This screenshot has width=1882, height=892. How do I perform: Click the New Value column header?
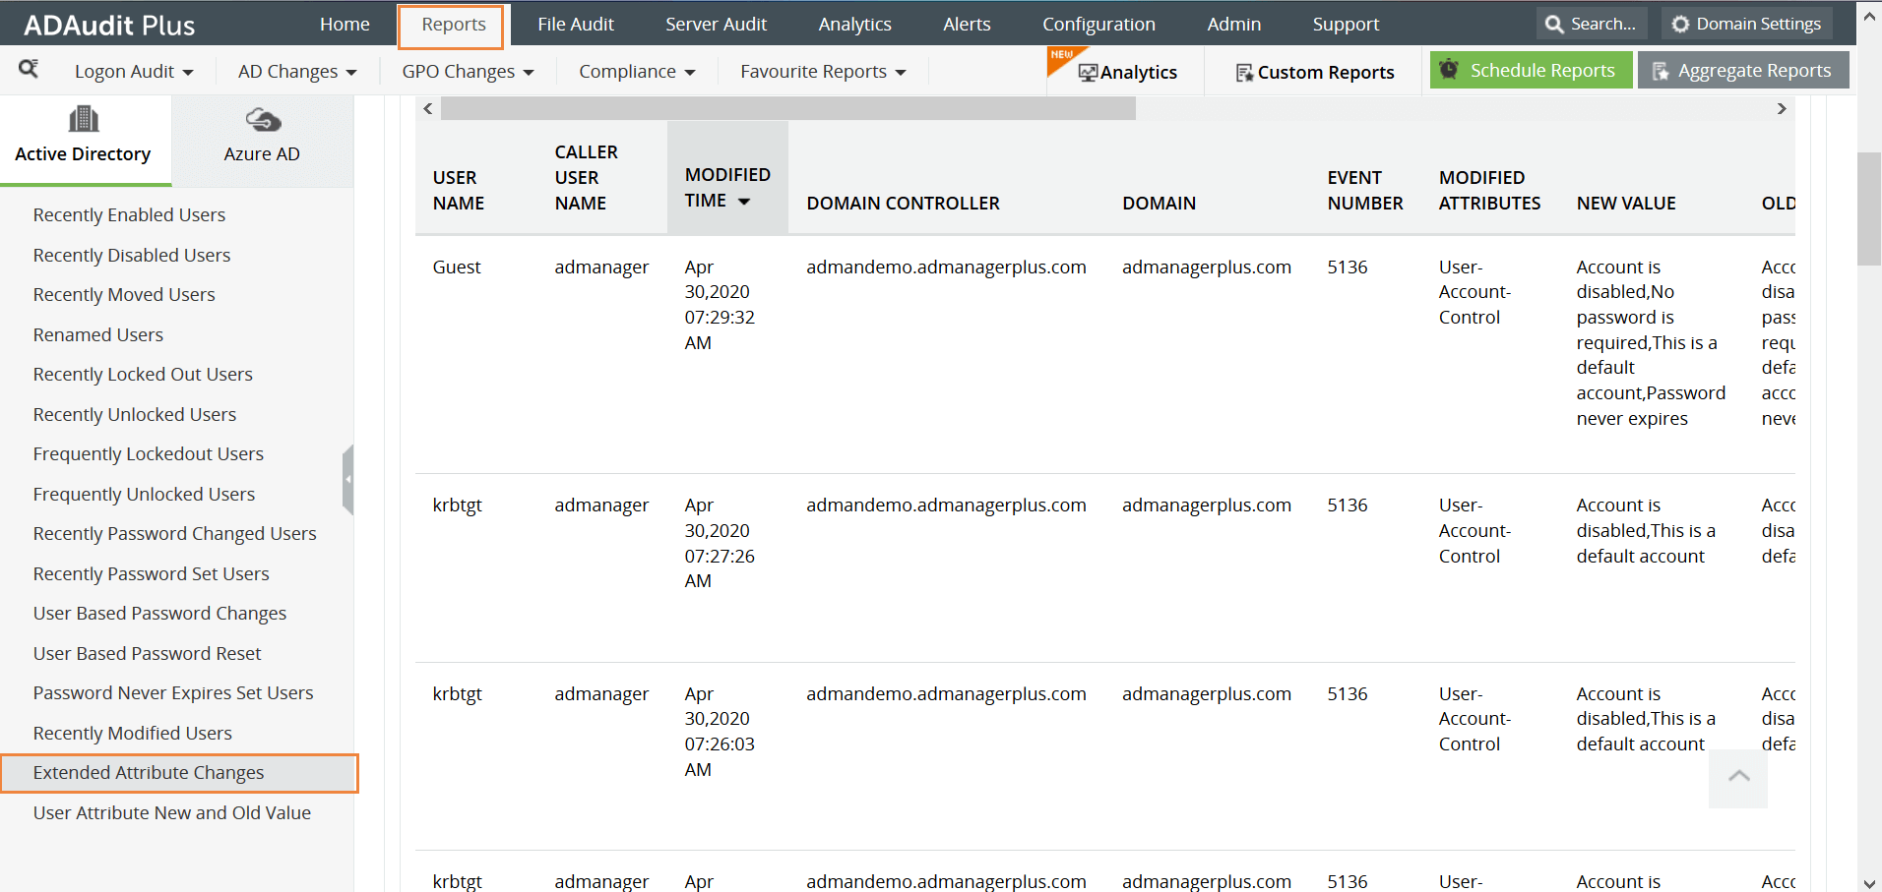pyautogui.click(x=1626, y=203)
